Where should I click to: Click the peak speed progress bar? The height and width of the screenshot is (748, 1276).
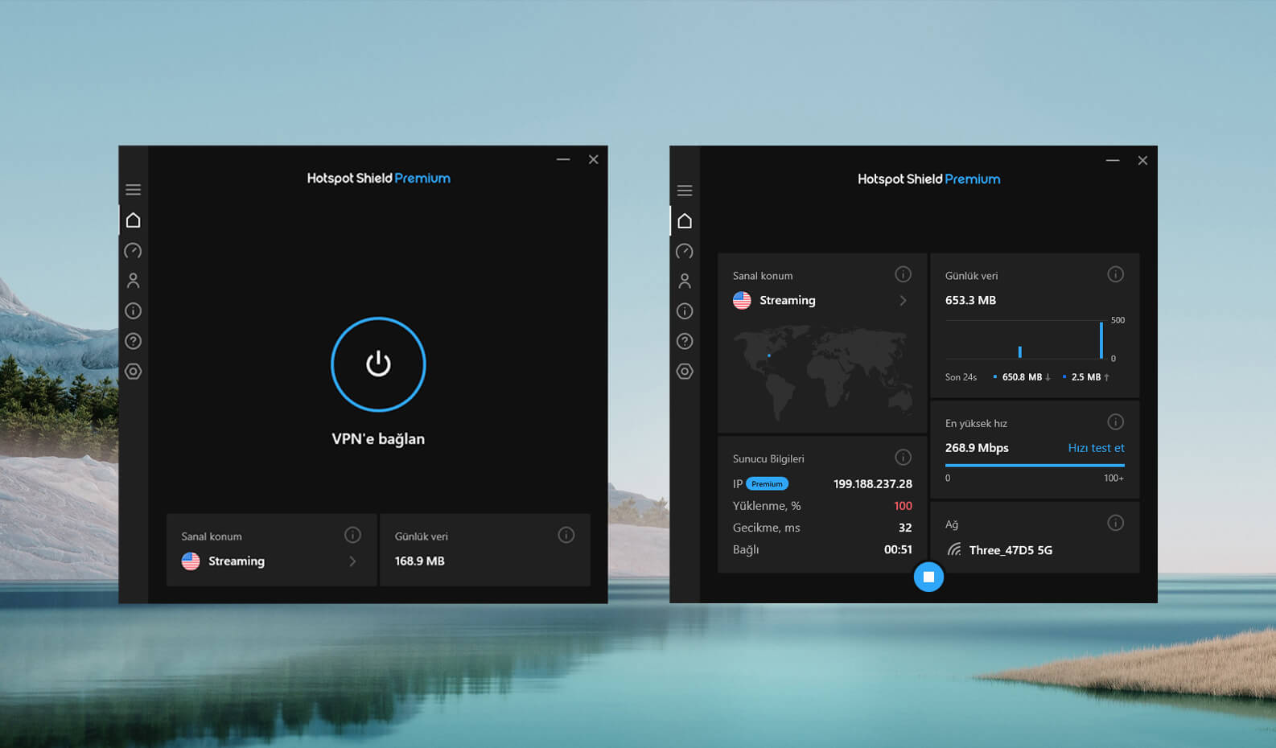[x=1035, y=465]
